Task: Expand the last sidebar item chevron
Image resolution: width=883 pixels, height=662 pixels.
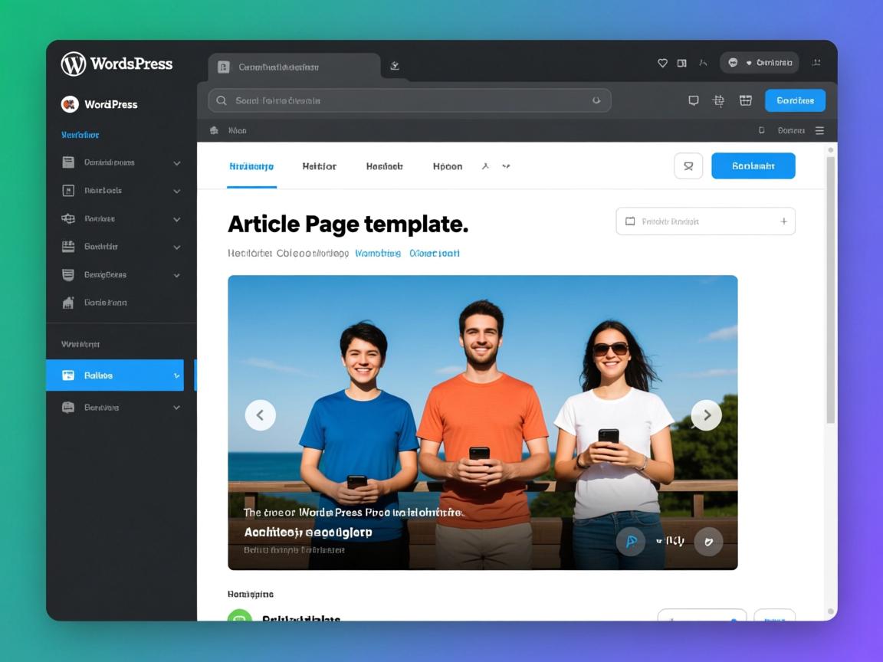Action: [177, 408]
